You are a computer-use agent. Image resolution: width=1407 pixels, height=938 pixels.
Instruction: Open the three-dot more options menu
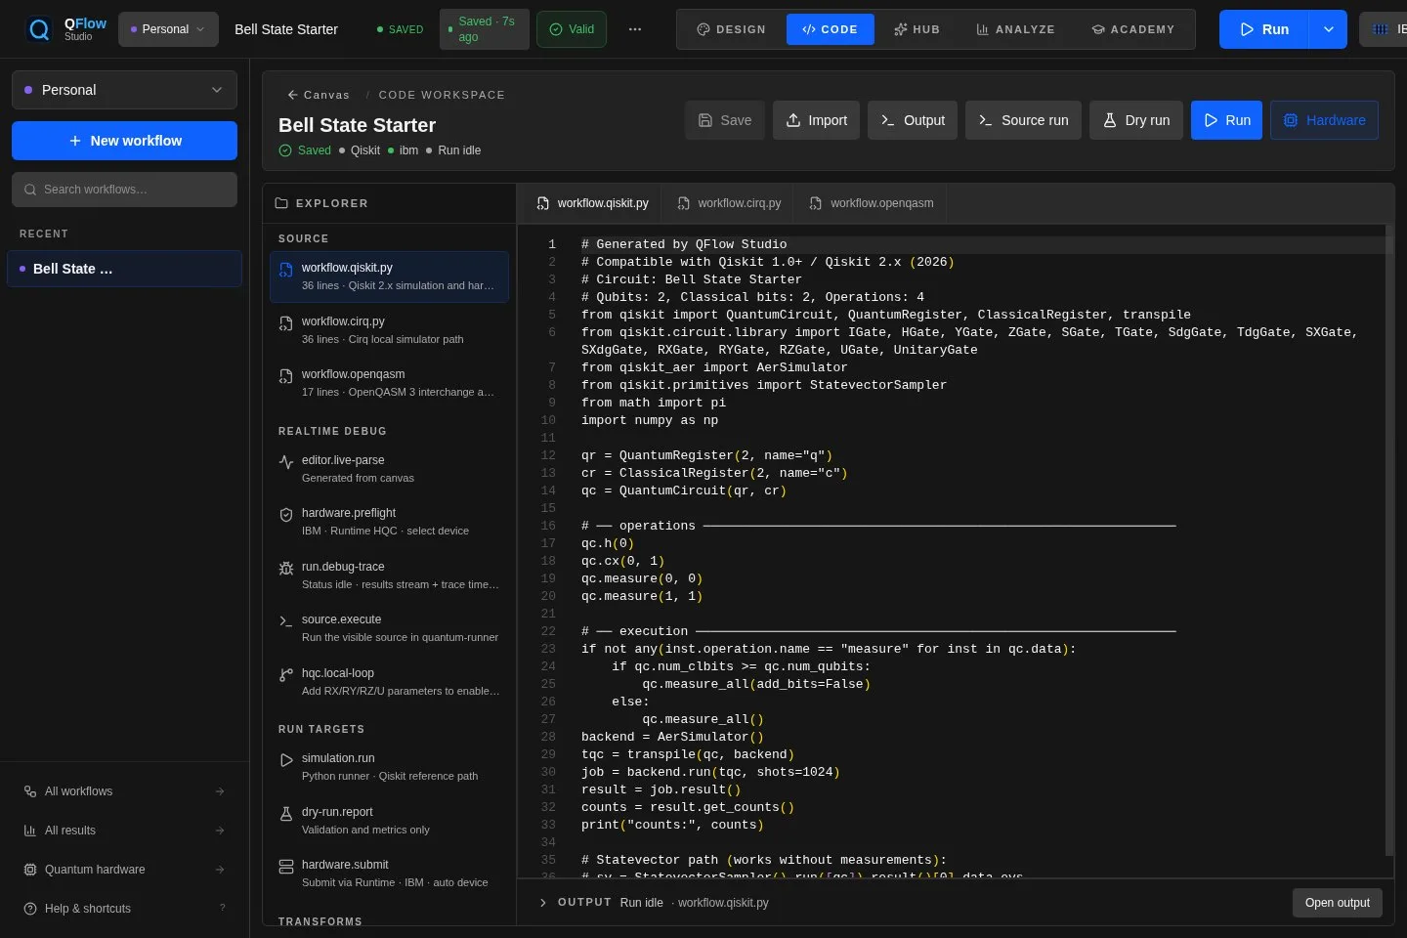[x=635, y=29]
